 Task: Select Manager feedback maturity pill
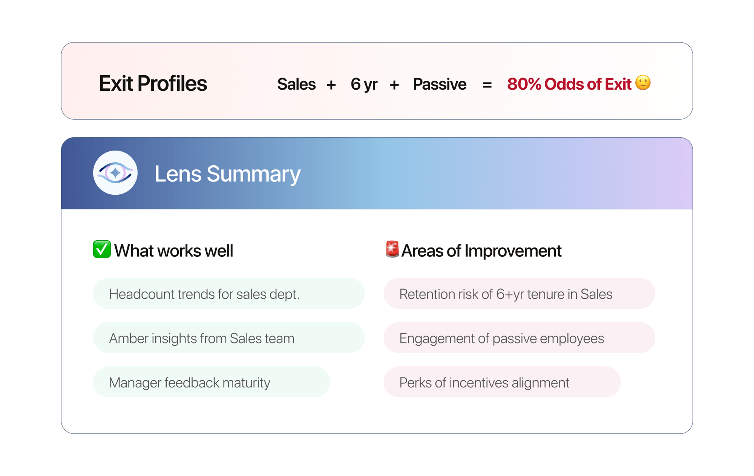click(x=211, y=382)
